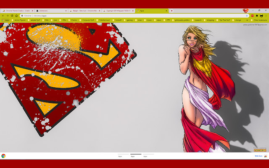The height and width of the screenshot is (168, 269).
Task: Open the OTR bookmark folder
Action: [167, 20]
